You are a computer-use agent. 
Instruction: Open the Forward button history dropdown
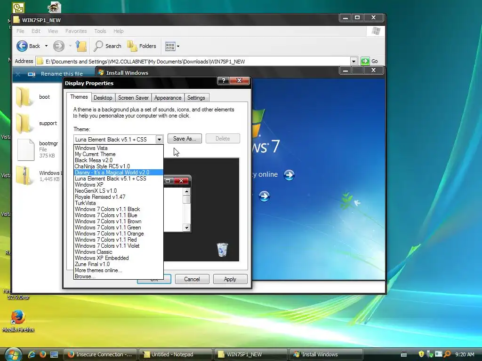pyautogui.click(x=70, y=46)
